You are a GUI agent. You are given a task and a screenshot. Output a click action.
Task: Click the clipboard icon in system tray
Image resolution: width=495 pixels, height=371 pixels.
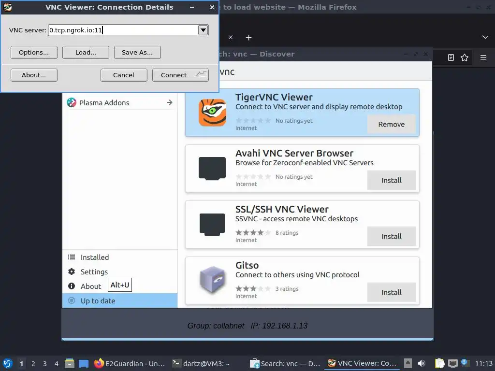click(439, 364)
